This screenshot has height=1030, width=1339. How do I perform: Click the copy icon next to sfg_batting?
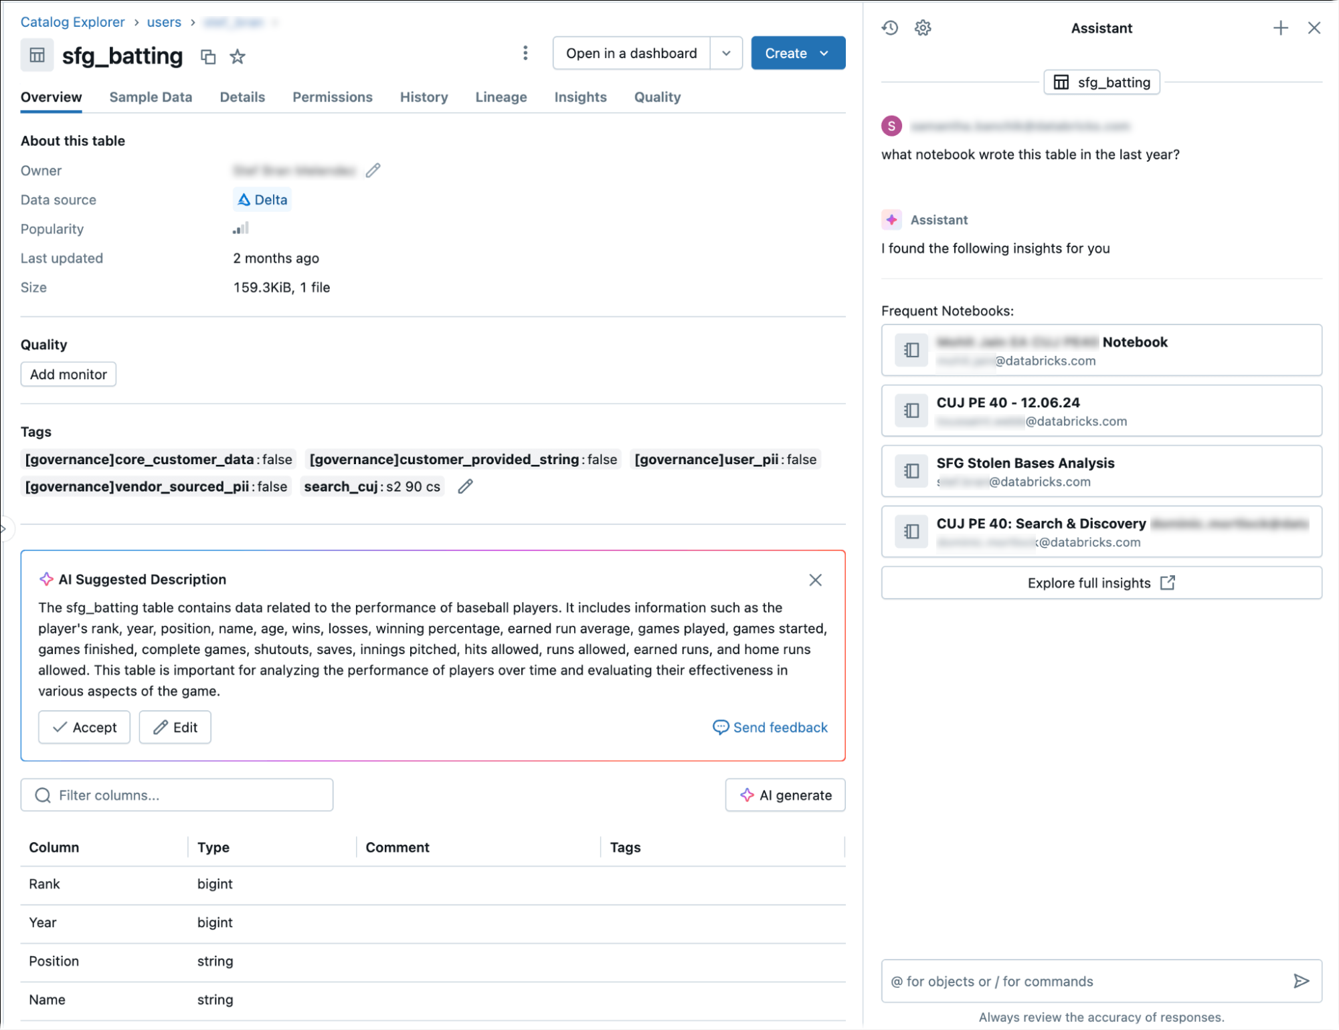(x=209, y=56)
